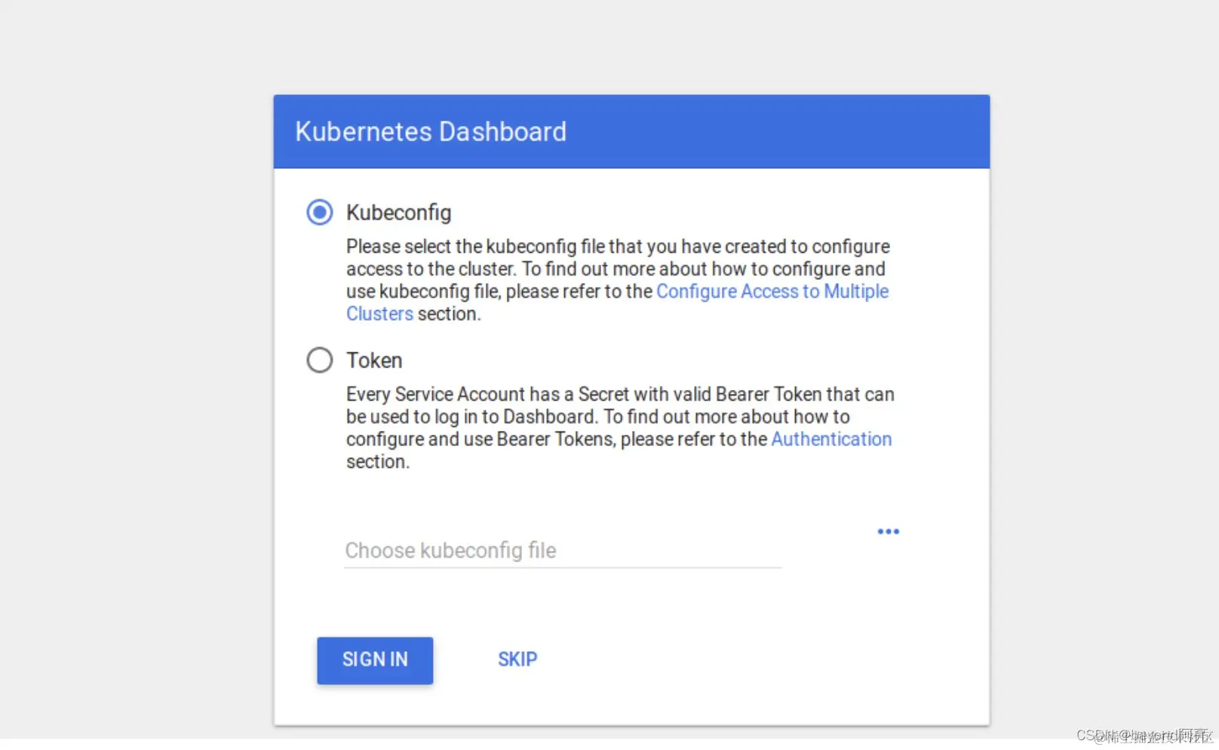The image size is (1219, 750).
Task: Click the word section below Authentication
Action: tap(377, 462)
